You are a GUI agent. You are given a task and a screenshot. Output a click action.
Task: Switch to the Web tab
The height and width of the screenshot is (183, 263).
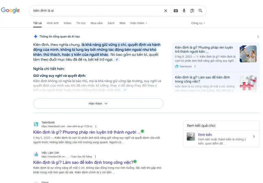[x=122, y=23]
